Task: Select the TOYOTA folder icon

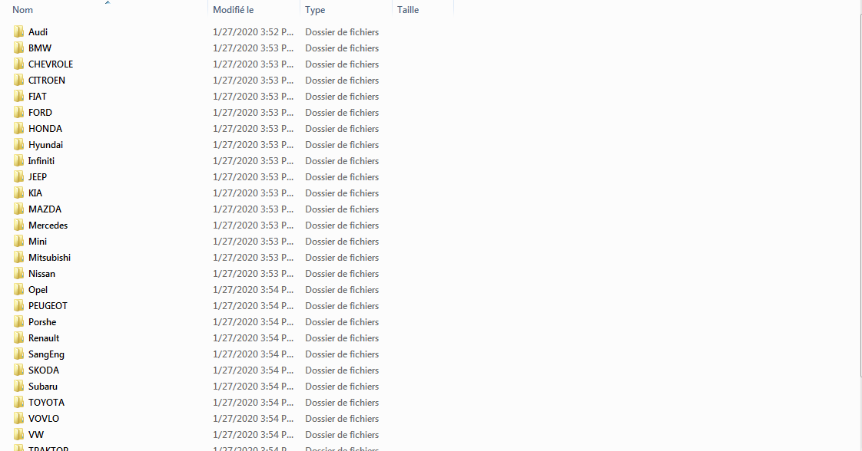Action: click(x=18, y=402)
